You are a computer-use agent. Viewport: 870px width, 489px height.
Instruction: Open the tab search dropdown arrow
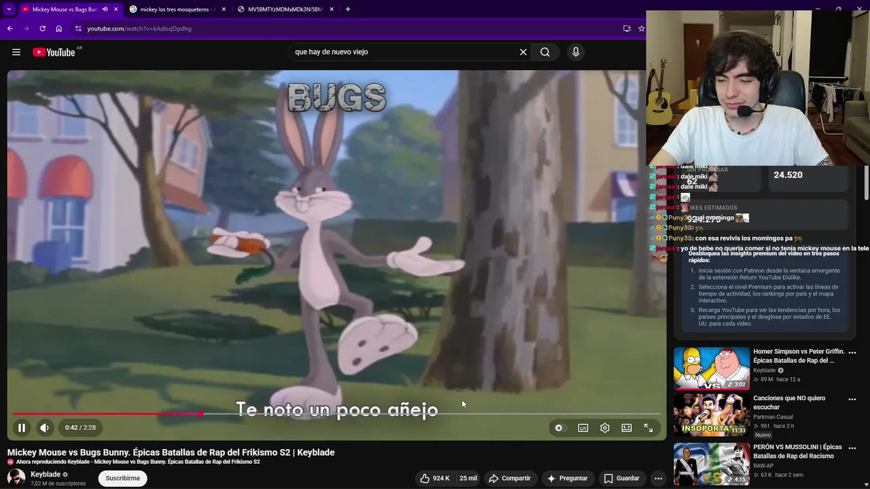tap(8, 10)
